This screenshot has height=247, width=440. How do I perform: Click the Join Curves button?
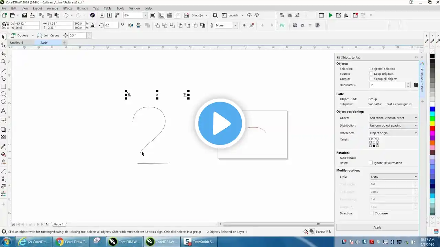[x=48, y=35]
